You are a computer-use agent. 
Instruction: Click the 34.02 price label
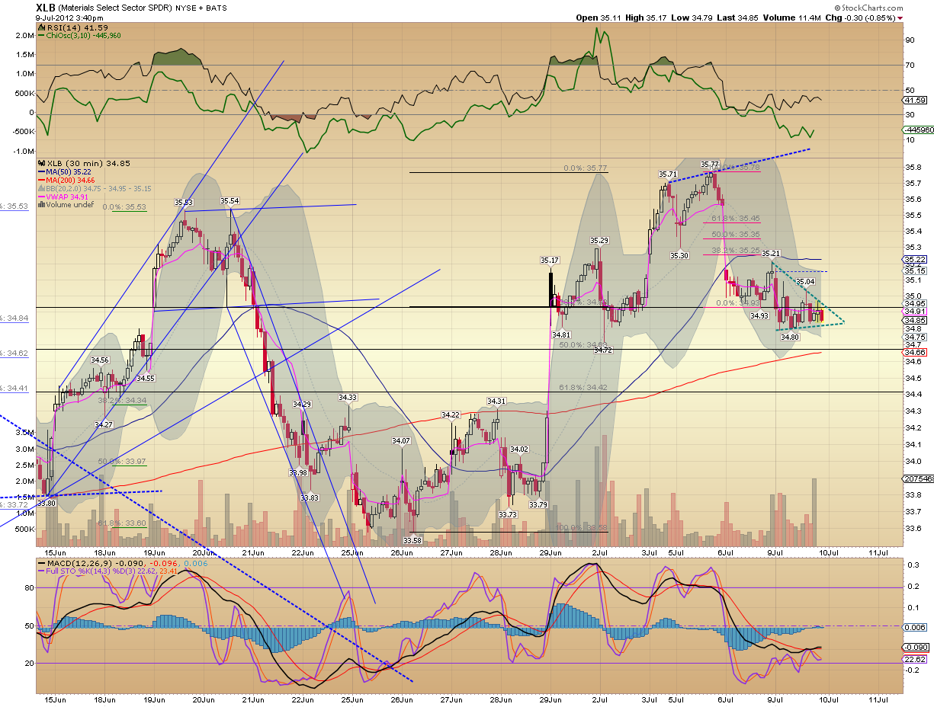[519, 449]
